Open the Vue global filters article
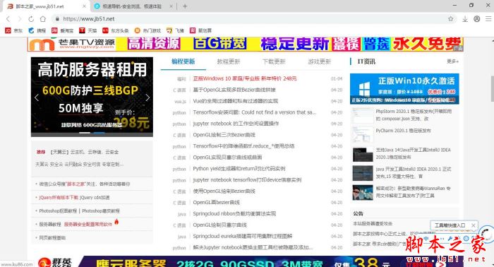The image size is (494, 267). click(236, 101)
